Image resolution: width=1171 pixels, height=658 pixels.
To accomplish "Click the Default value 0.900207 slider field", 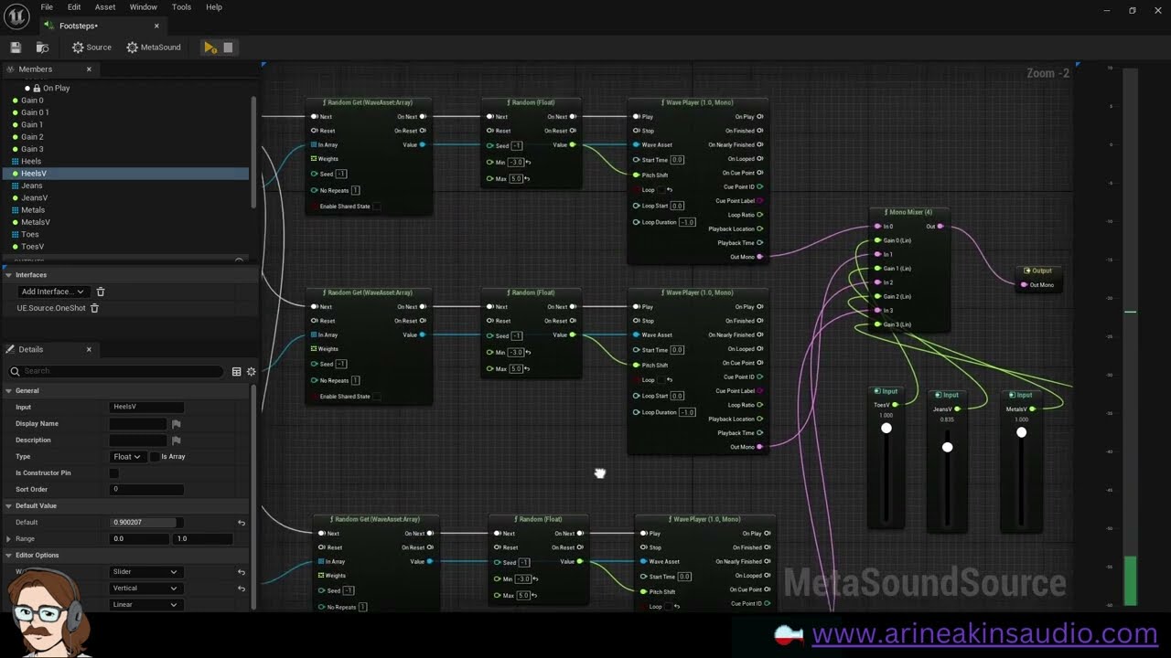I will pyautogui.click(x=146, y=523).
